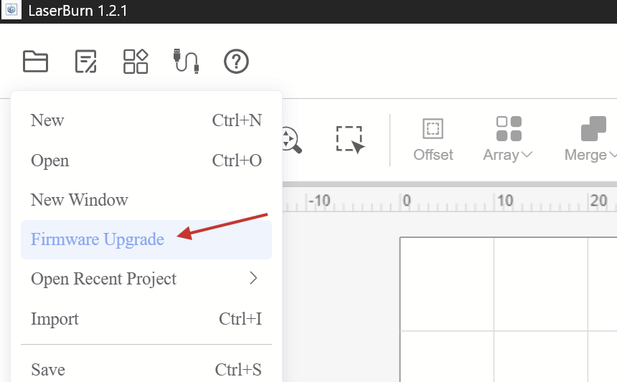Viewport: 617px width, 382px height.
Task: Choose New from the file menu
Action: pos(47,120)
